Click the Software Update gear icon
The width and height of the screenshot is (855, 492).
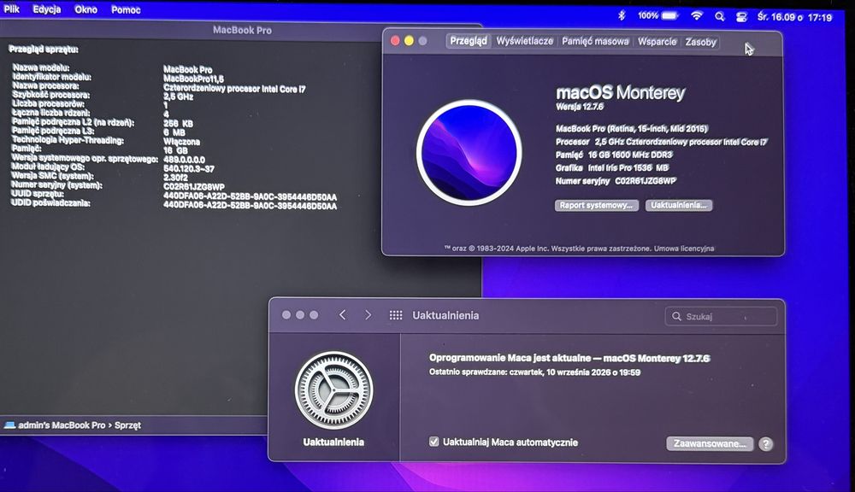pos(333,390)
